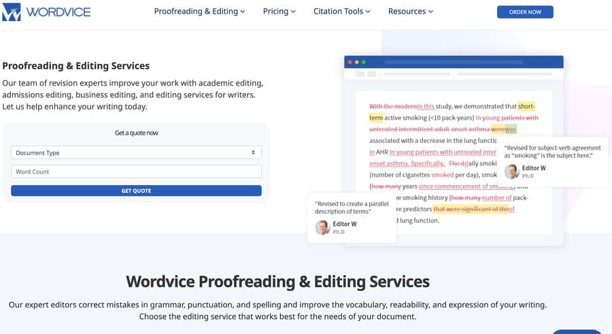This screenshot has width=612, height=334.
Task: Open the Pricing menu
Action: pyautogui.click(x=279, y=12)
